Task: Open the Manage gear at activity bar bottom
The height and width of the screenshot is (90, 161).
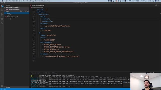Action: (x=2, y=86)
